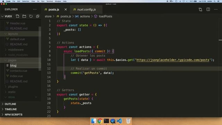Click the README.md under pages folder
The width and height of the screenshot is (222, 125).
[18, 81]
